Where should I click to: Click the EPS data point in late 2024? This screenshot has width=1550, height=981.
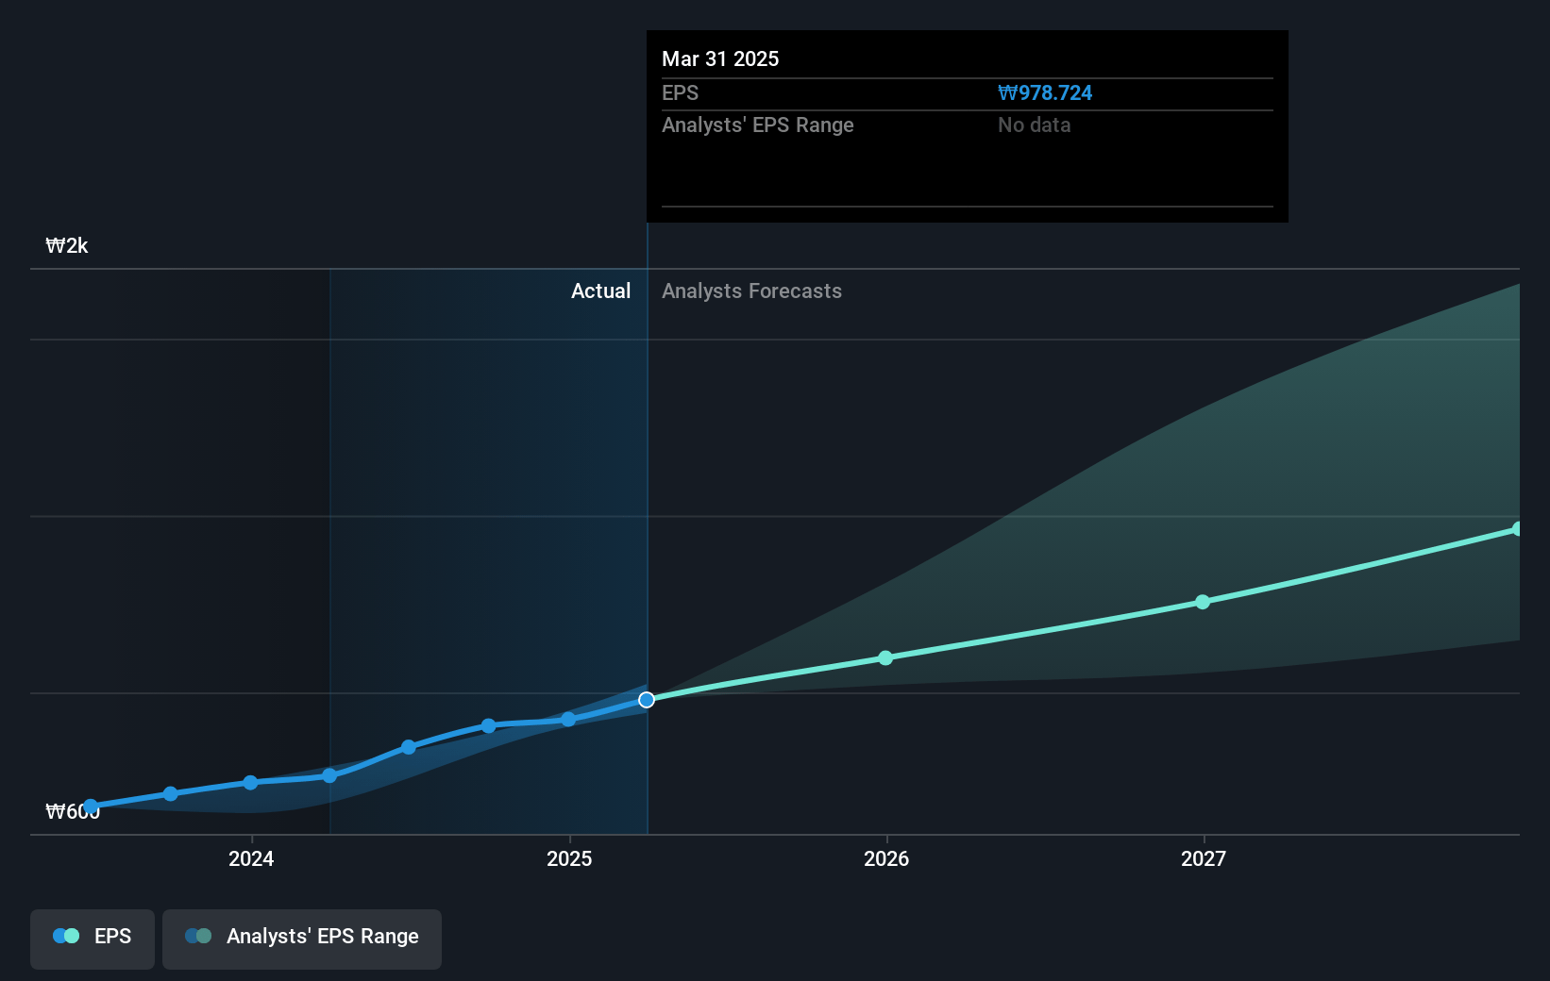488,726
